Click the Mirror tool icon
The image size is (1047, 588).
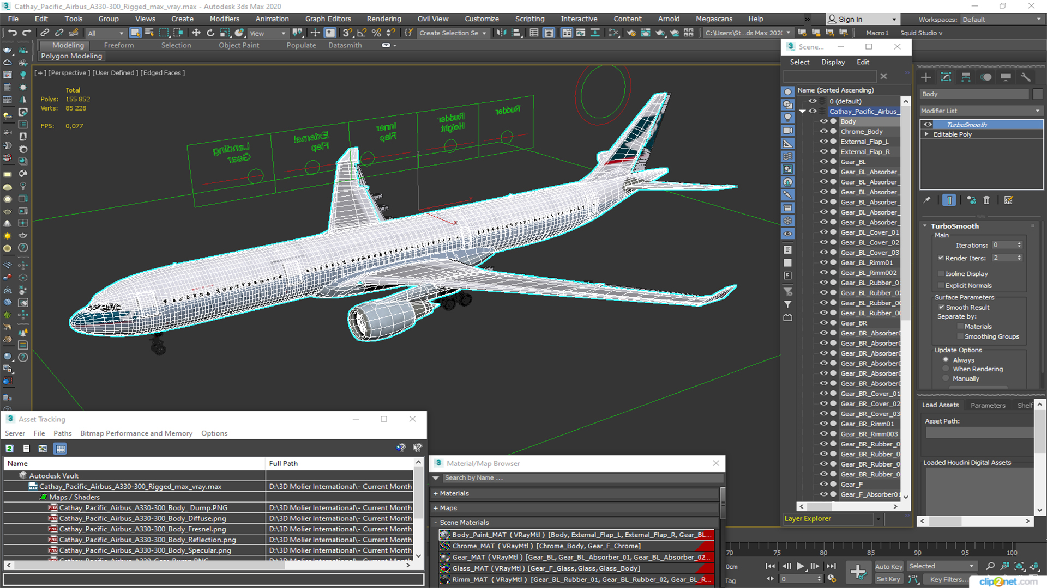point(501,33)
